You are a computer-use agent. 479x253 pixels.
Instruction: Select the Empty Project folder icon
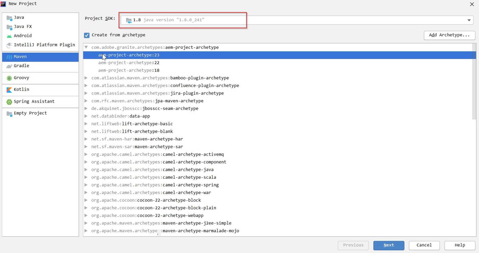[9, 113]
